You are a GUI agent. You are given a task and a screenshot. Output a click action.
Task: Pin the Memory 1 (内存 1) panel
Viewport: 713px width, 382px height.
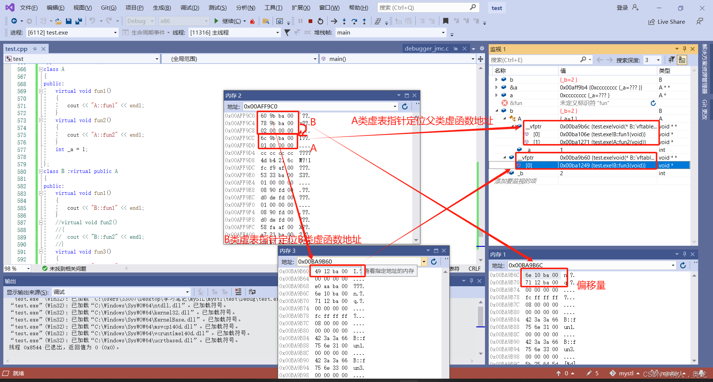click(x=684, y=254)
